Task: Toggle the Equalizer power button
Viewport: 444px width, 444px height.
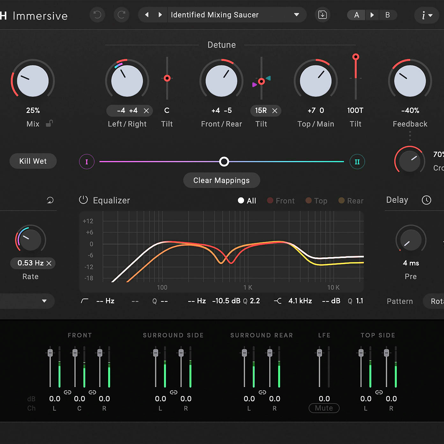Action: tap(83, 200)
